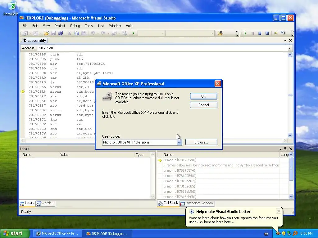Image resolution: width=318 pixels, height=238 pixels.
Task: Click the Add New Item toolbar icon
Action: pyautogui.click(x=36, y=33)
